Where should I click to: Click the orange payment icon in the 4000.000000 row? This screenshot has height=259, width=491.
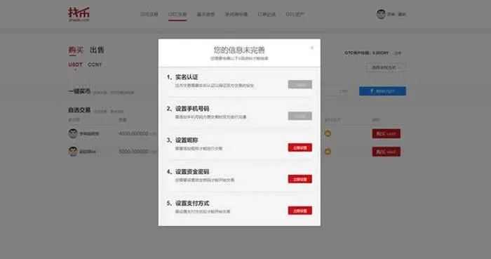(x=328, y=133)
